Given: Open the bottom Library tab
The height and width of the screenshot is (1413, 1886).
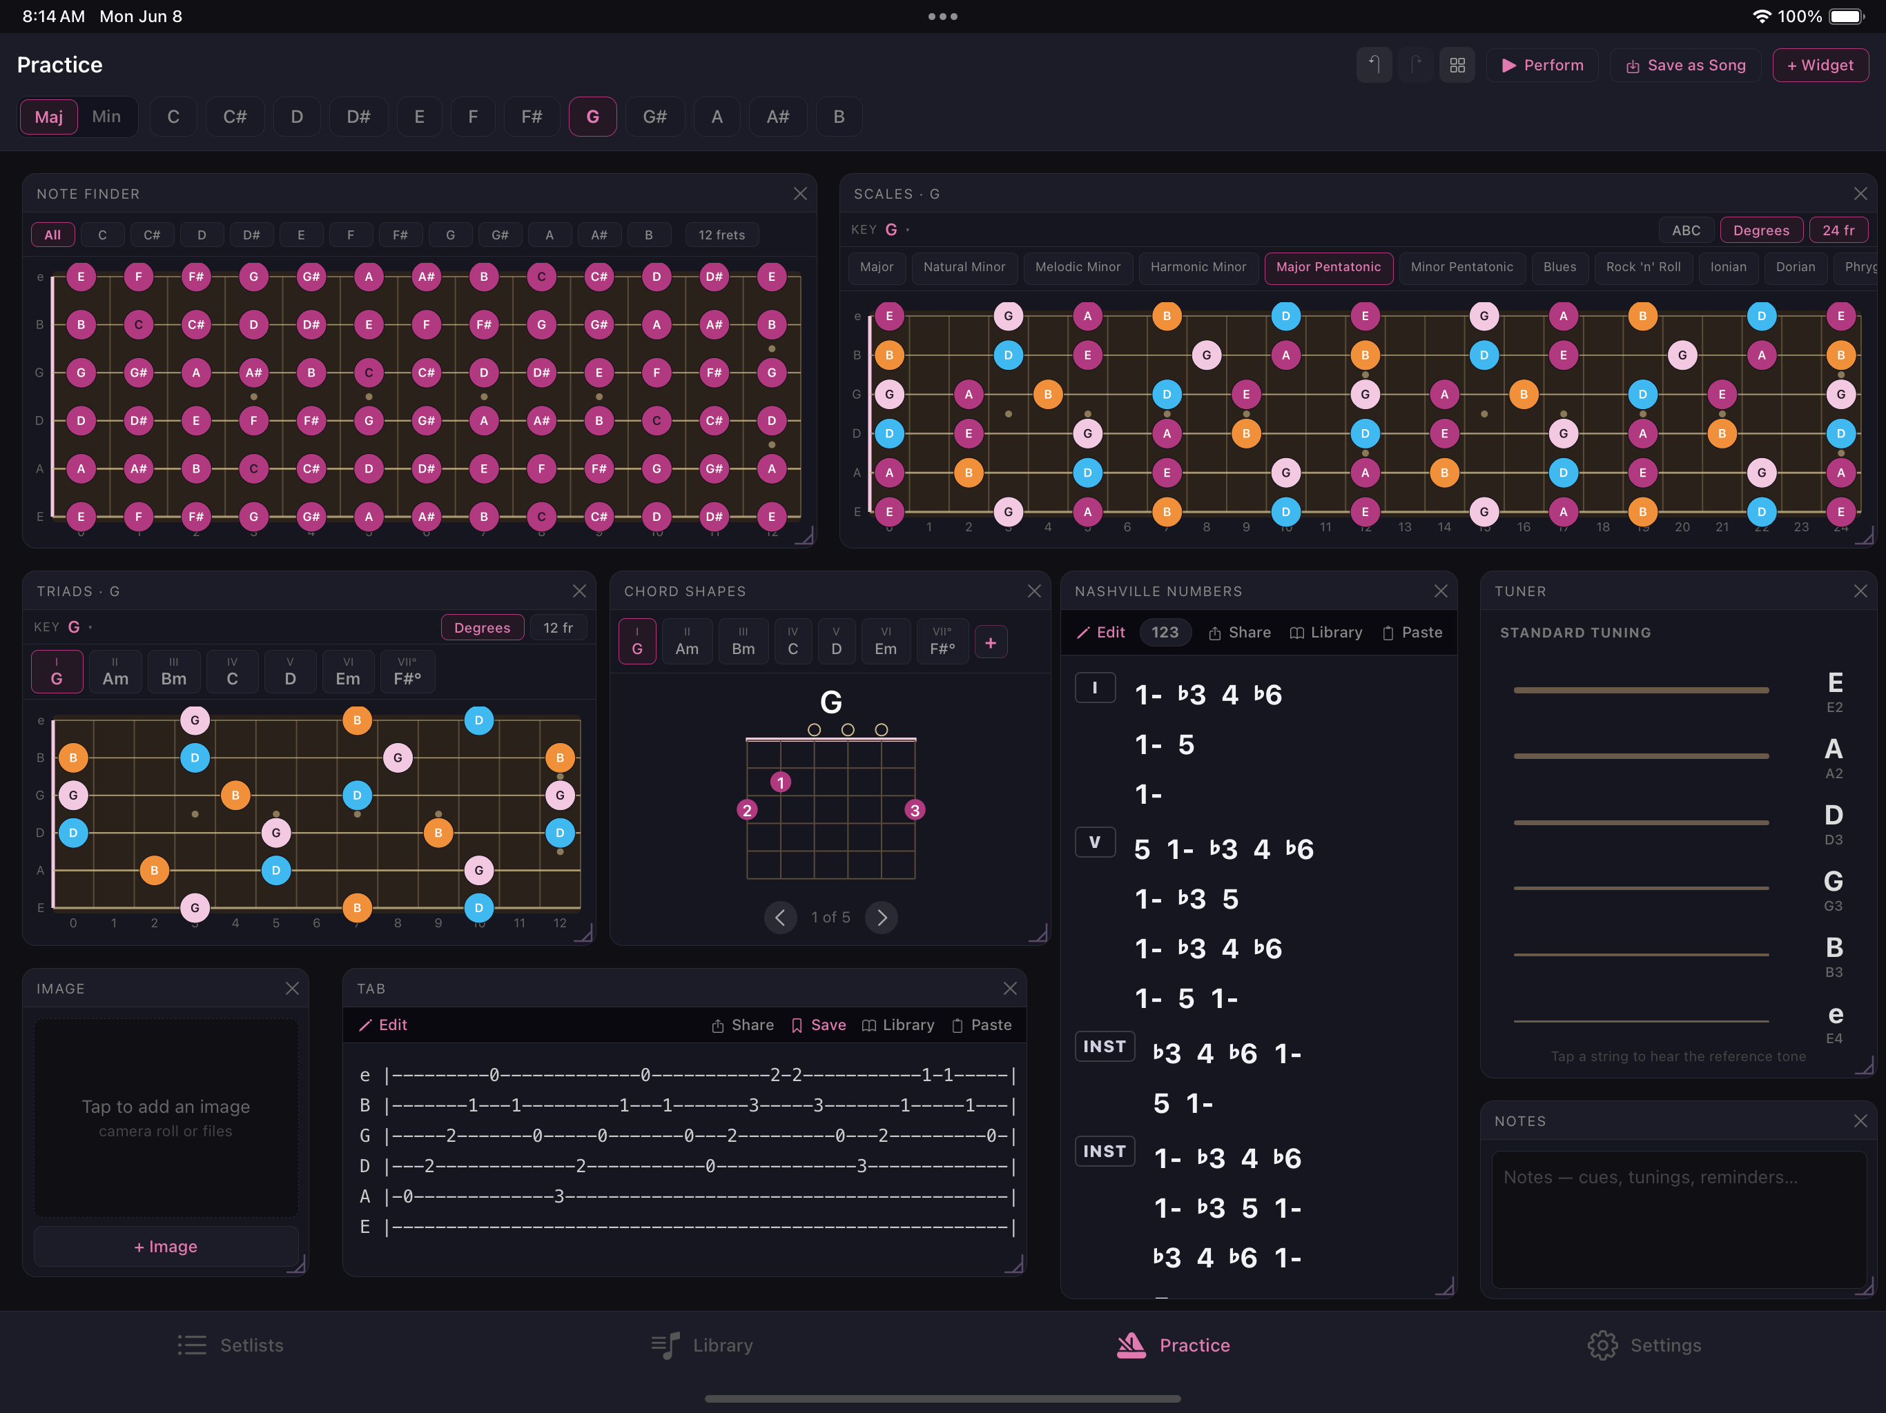Looking at the screenshot, I should pos(701,1345).
